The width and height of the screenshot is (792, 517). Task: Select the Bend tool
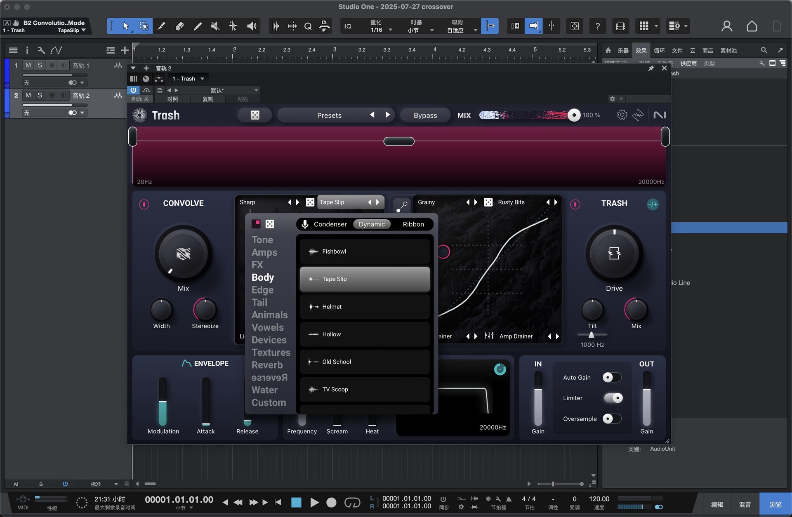(233, 26)
